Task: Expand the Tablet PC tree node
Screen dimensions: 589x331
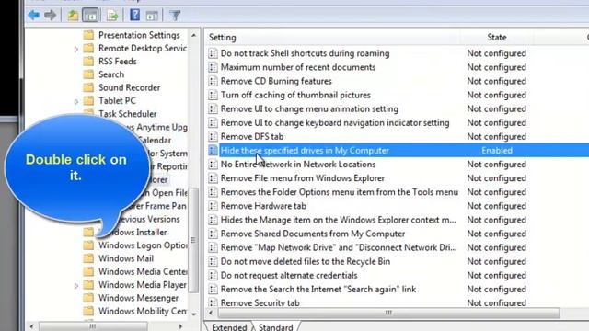Action: pos(75,101)
